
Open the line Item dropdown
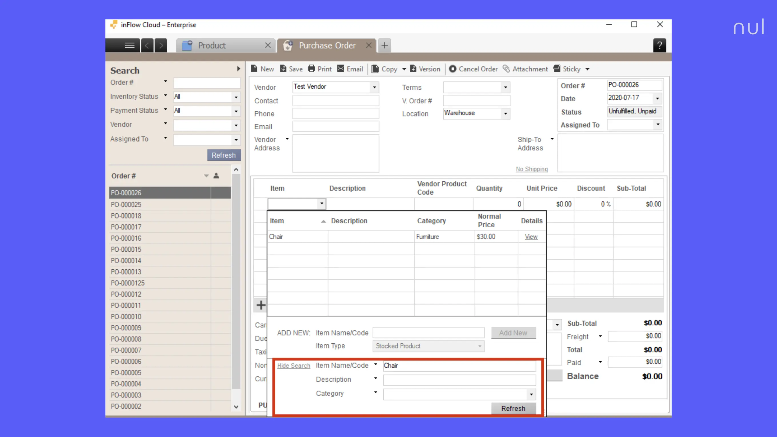pos(322,204)
